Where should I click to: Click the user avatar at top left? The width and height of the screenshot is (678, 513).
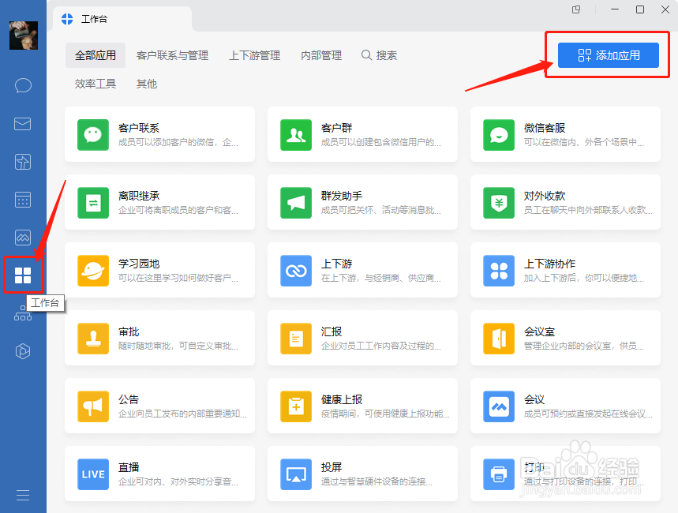point(24,35)
